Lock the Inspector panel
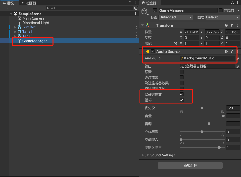241x177 pixels. (233, 3)
